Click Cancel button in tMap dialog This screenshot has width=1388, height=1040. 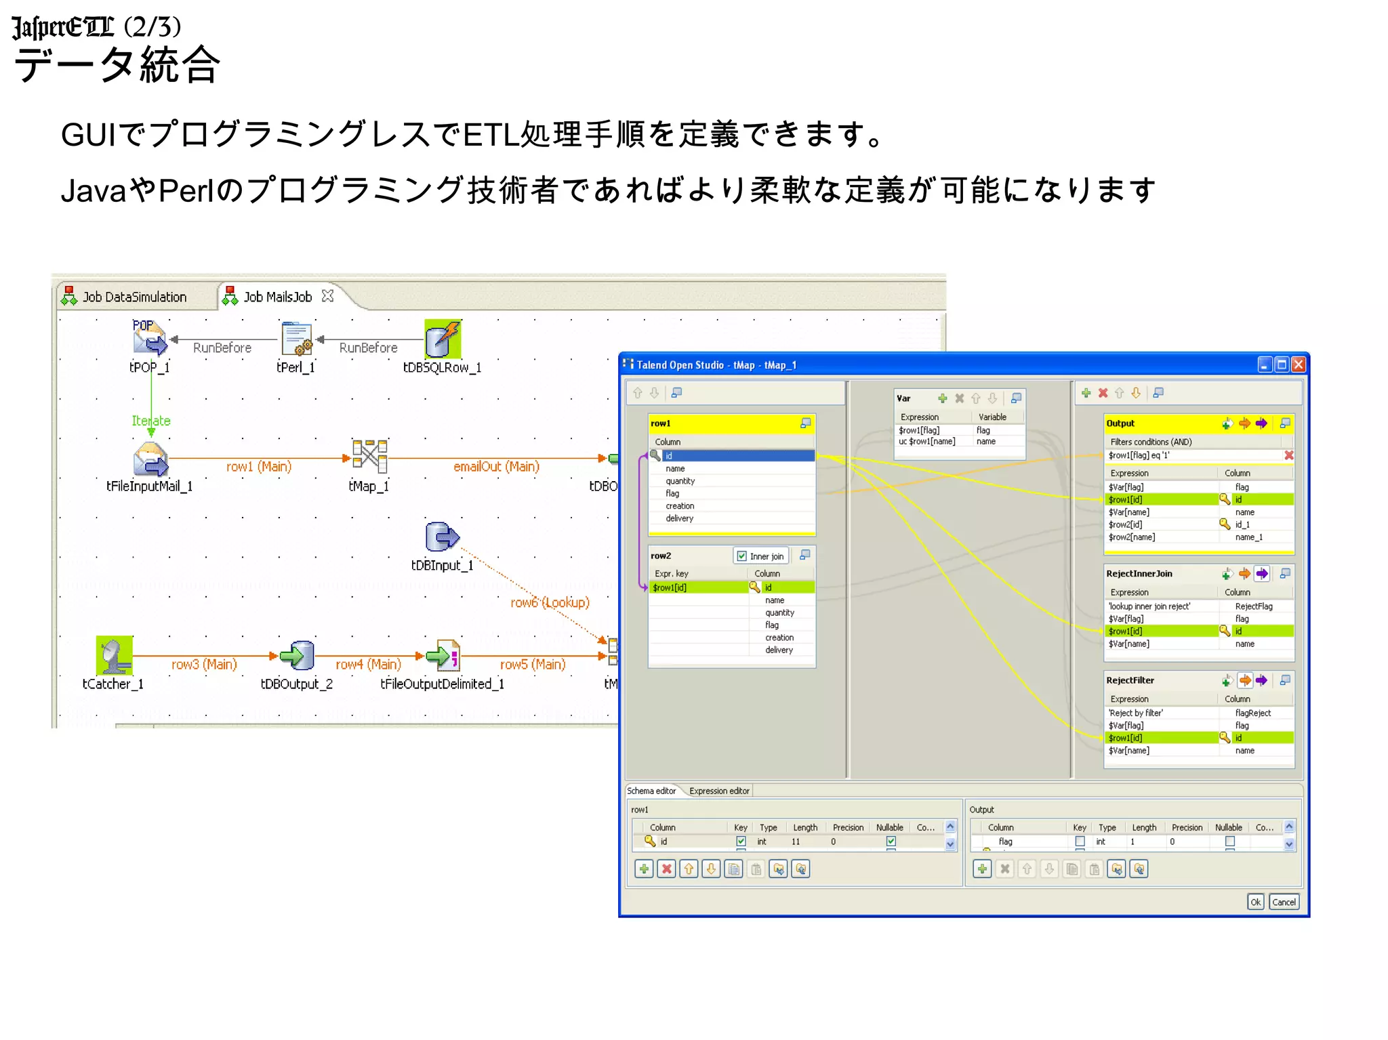pos(1284,902)
